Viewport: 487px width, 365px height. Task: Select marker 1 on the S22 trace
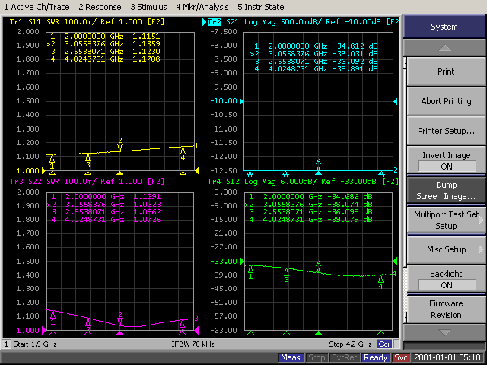[53, 316]
